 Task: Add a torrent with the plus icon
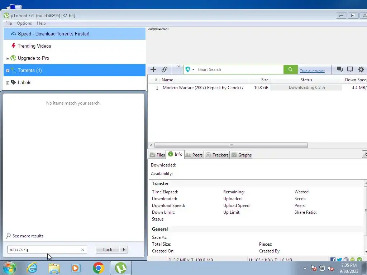coord(153,69)
